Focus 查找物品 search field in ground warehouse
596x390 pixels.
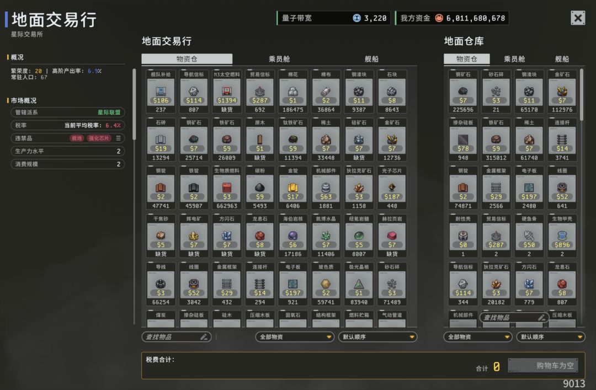click(x=514, y=317)
